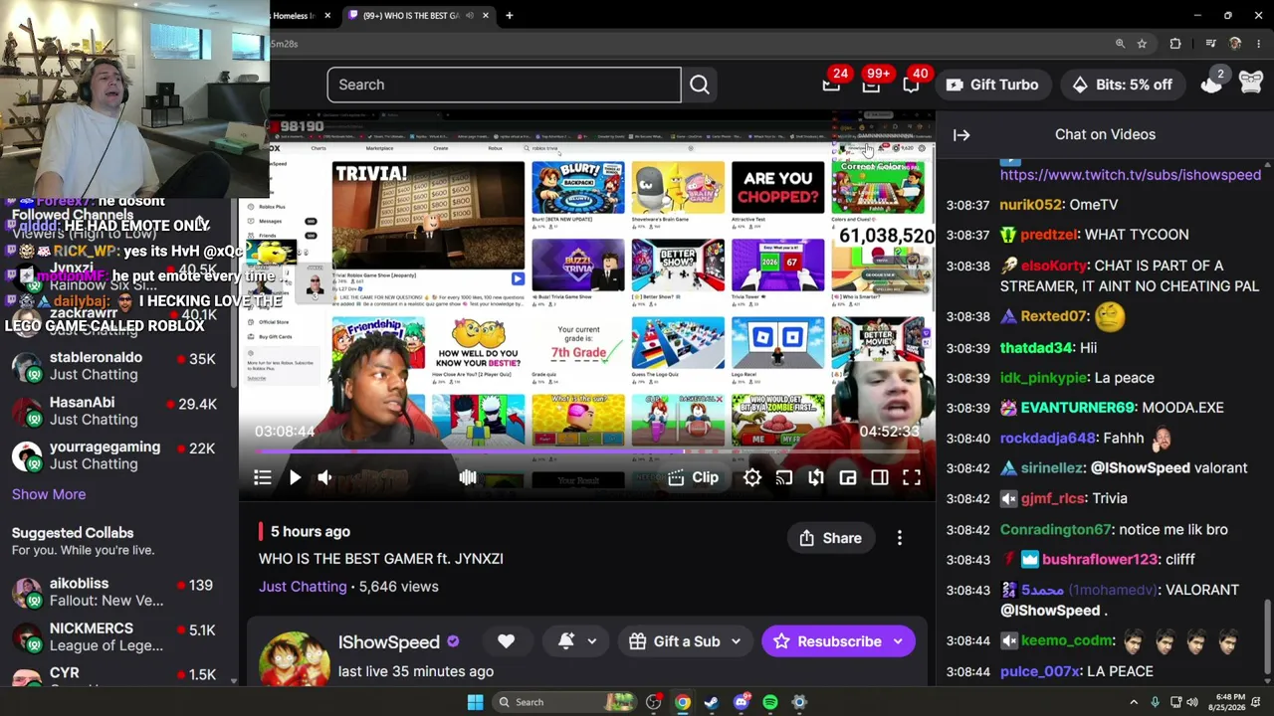Open the Just Chatting category link

point(303,587)
